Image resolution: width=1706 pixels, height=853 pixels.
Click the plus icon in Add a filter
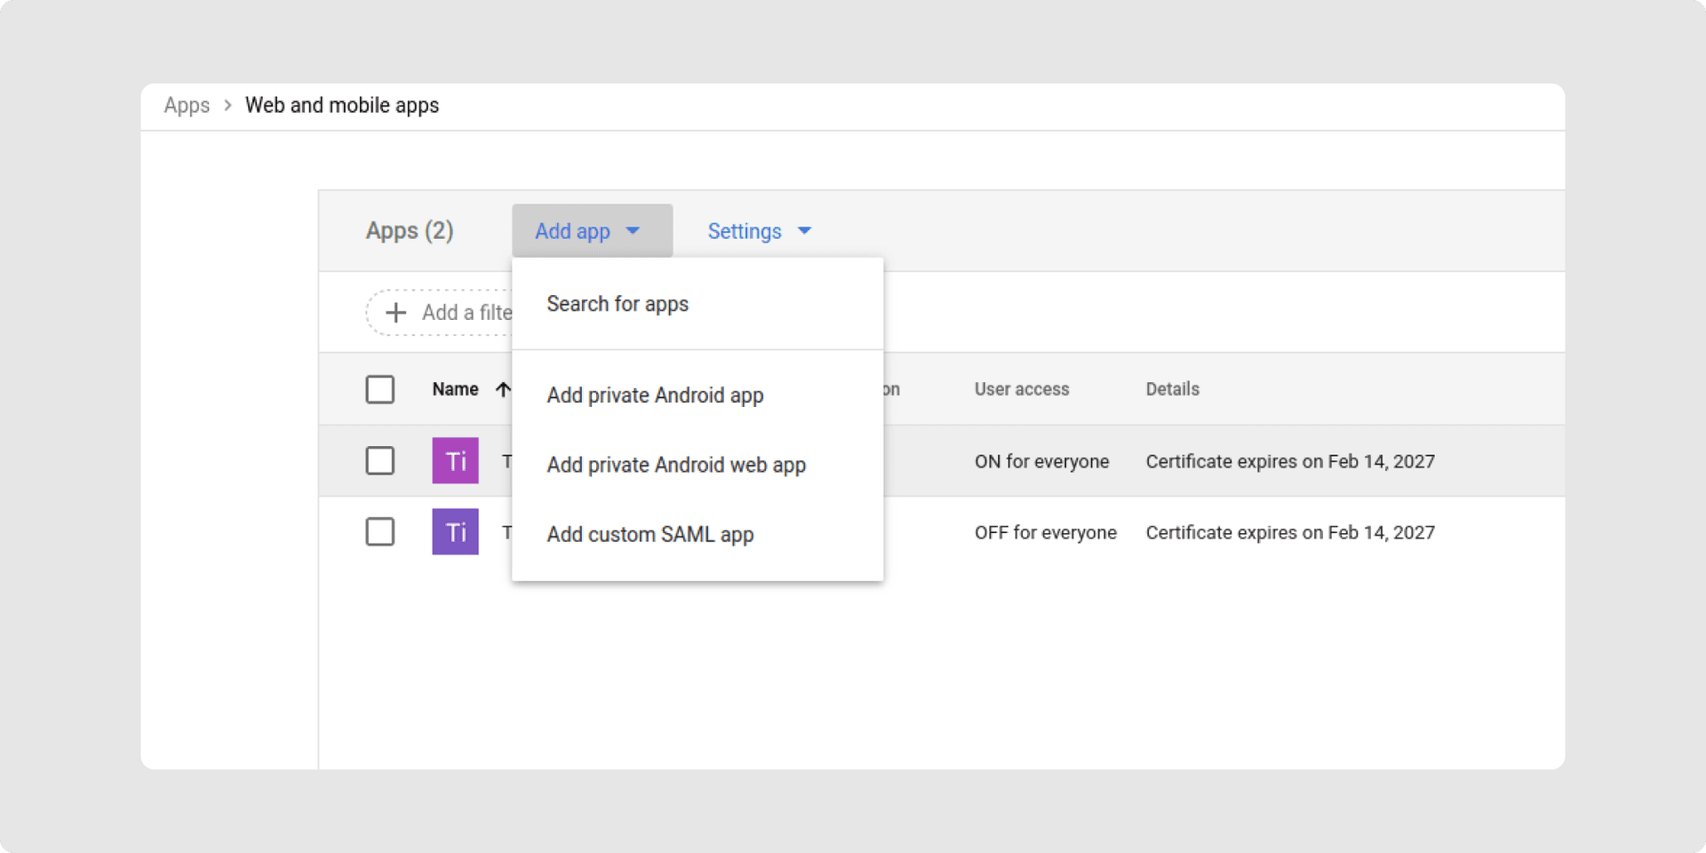click(395, 313)
